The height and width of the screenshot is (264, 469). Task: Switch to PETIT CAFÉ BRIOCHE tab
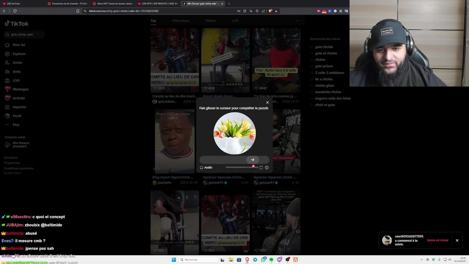point(158,4)
